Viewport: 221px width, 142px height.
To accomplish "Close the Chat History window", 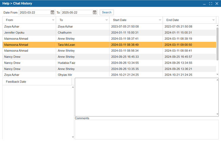I will tap(217, 4).
